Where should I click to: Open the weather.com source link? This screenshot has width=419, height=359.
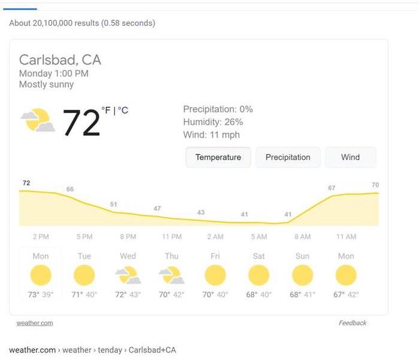(35, 323)
